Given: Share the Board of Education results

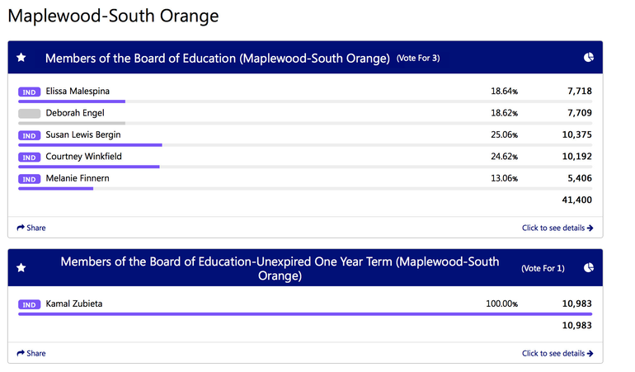Looking at the screenshot, I should [x=31, y=228].
